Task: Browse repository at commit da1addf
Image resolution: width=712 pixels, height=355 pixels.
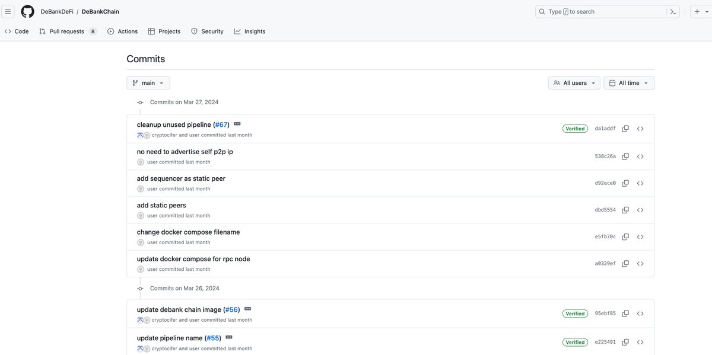Action: [x=640, y=129]
